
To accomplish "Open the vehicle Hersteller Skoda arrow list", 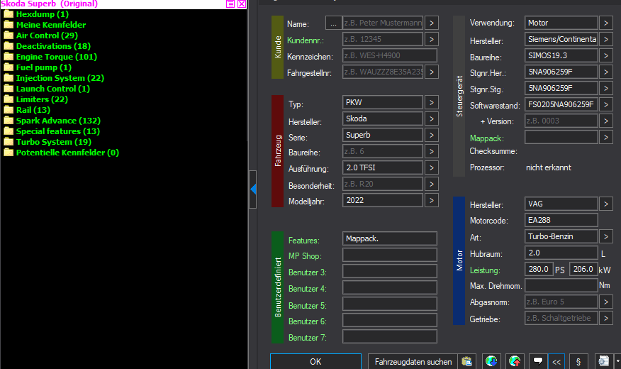I will (x=432, y=119).
